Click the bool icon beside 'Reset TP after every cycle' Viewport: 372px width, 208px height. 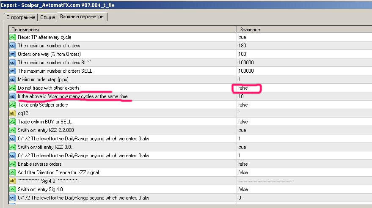coord(12,37)
